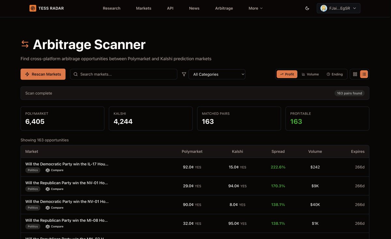Screen dimensions: 391x239
Task: Click the arbitrage swap arrows icon beside title
Action: 25,44
